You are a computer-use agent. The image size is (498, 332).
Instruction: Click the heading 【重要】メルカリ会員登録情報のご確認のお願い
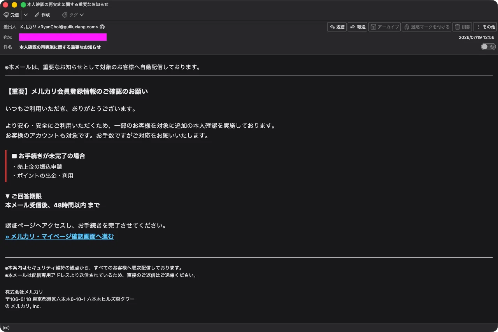(x=77, y=92)
